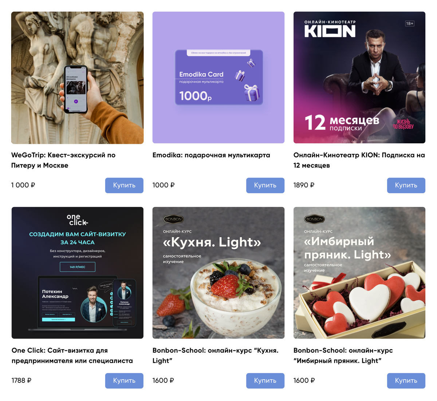Open the strawberry dessert course image
Image resolution: width=437 pixels, height=401 pixels.
click(219, 273)
